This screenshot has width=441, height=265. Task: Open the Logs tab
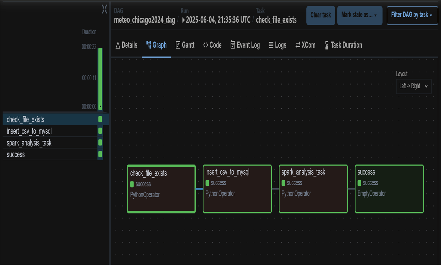coord(278,45)
